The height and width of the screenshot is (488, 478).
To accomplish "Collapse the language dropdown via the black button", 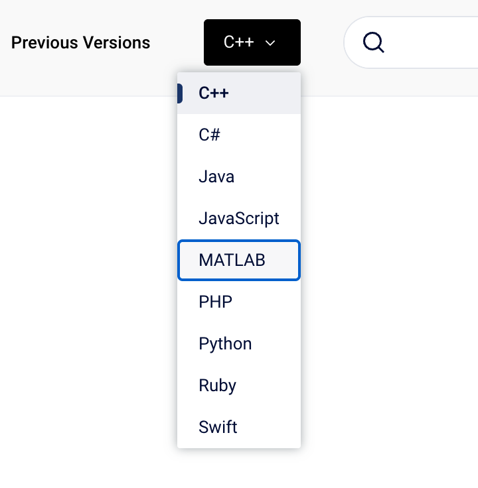I will tap(252, 42).
